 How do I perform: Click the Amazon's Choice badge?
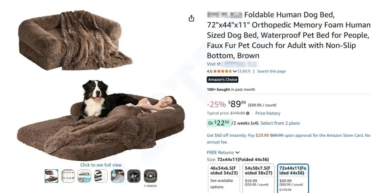coord(222,80)
